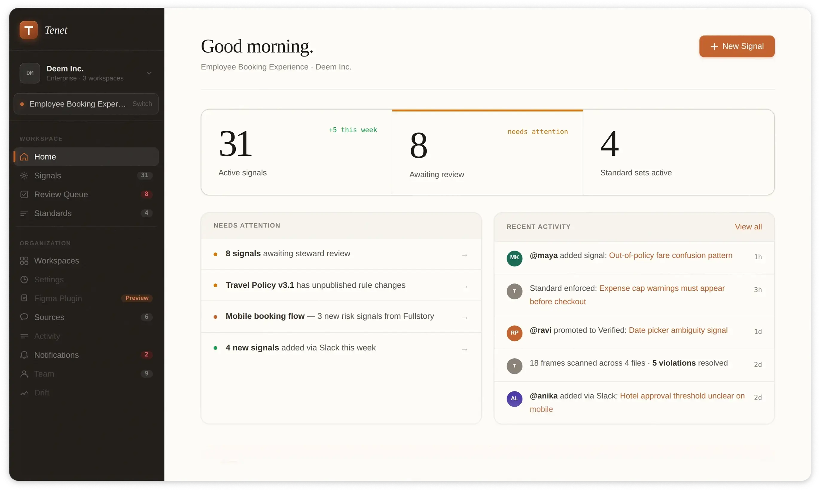
Task: Click the Signals sun icon in sidebar
Action: pos(24,175)
